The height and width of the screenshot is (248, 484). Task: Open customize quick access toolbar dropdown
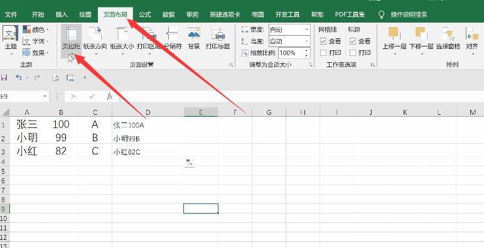point(85,78)
